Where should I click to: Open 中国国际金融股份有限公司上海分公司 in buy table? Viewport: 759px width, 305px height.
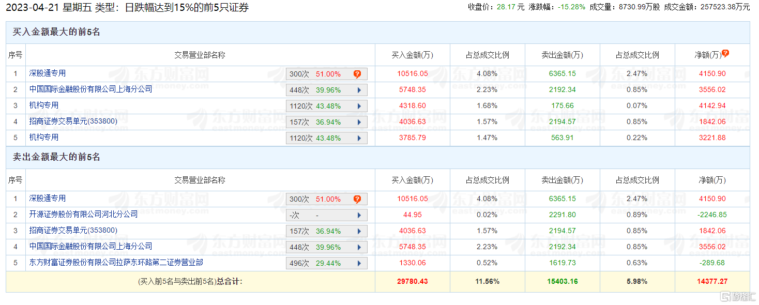pyautogui.click(x=91, y=89)
